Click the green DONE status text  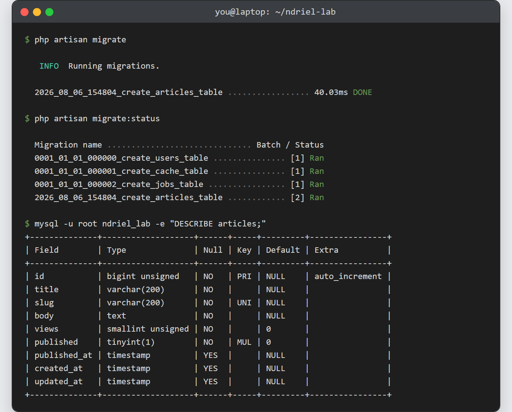pos(362,92)
